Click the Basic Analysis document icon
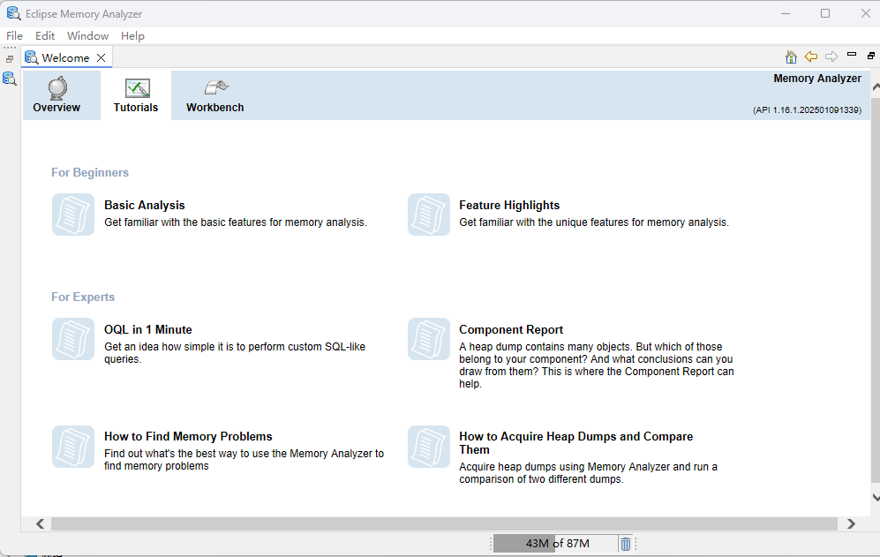 click(x=73, y=215)
